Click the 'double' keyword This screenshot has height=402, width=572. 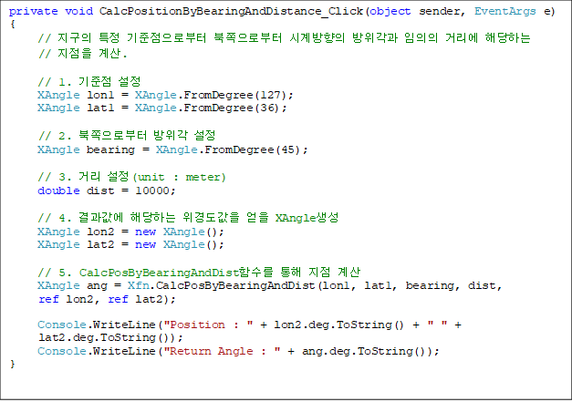tap(58, 191)
